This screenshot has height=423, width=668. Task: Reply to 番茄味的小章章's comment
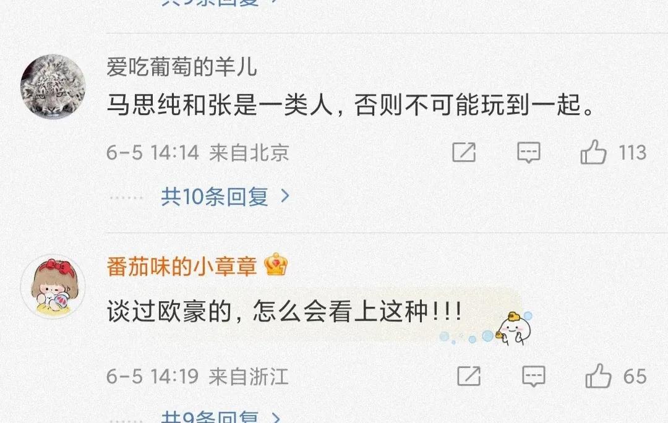coord(534,376)
